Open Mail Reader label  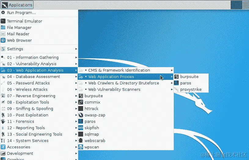[18, 34]
